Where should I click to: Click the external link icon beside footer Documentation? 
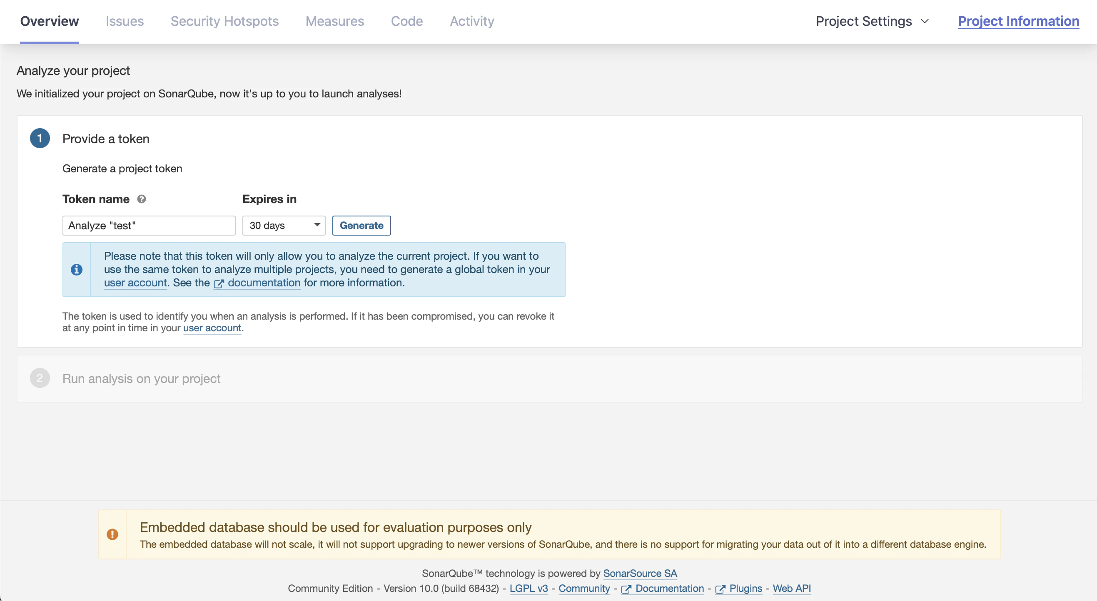[x=626, y=589]
